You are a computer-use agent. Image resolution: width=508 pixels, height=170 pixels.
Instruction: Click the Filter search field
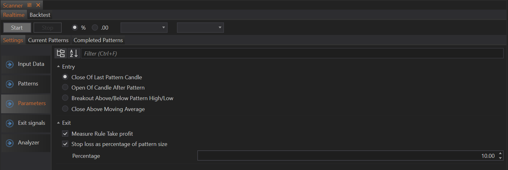pos(291,53)
